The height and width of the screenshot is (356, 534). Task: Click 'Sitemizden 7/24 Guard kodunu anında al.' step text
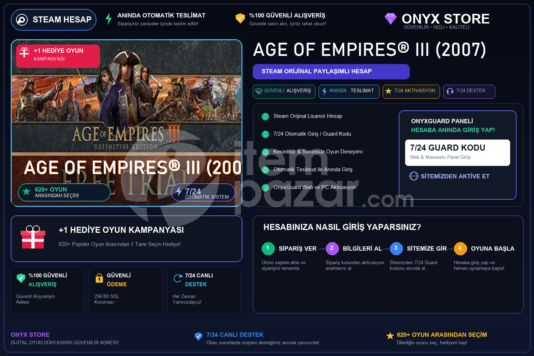(413, 265)
